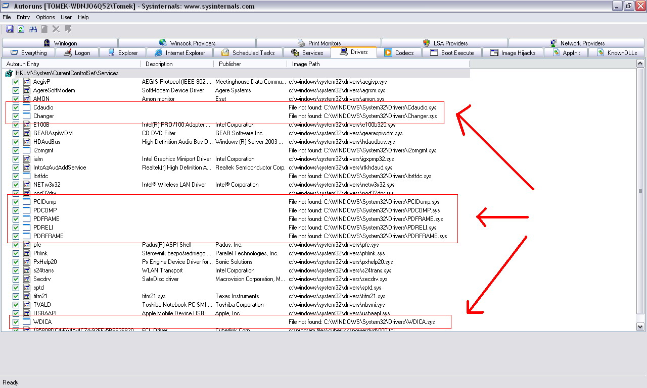Select the PDRELI entry name
Screen dimensions: 647x388
click(x=44, y=228)
